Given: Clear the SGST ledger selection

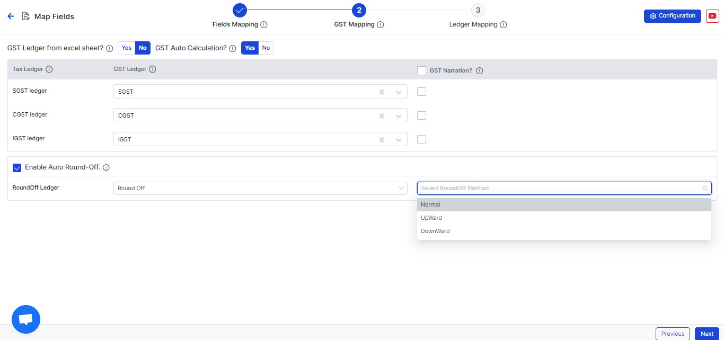Looking at the screenshot, I should click(381, 92).
